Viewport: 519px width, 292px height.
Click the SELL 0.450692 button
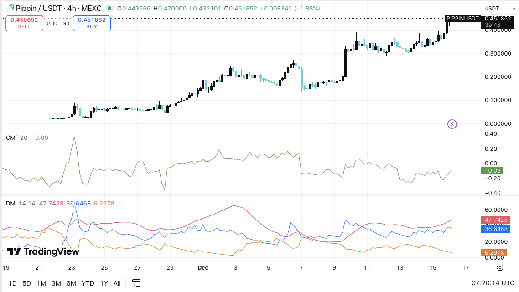(24, 23)
